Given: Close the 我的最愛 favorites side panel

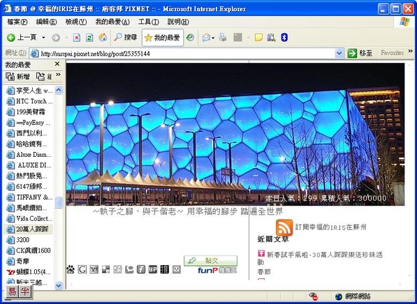Looking at the screenshot, I should point(57,64).
